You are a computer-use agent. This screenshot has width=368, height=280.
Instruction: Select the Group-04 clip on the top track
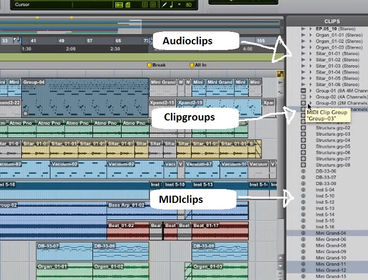[85, 98]
